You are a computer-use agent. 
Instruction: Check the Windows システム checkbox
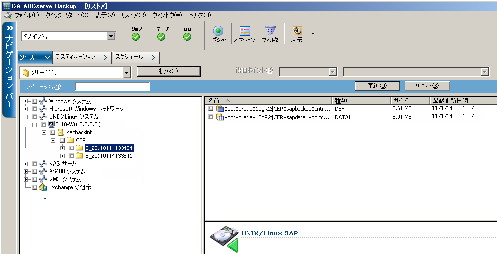point(35,101)
